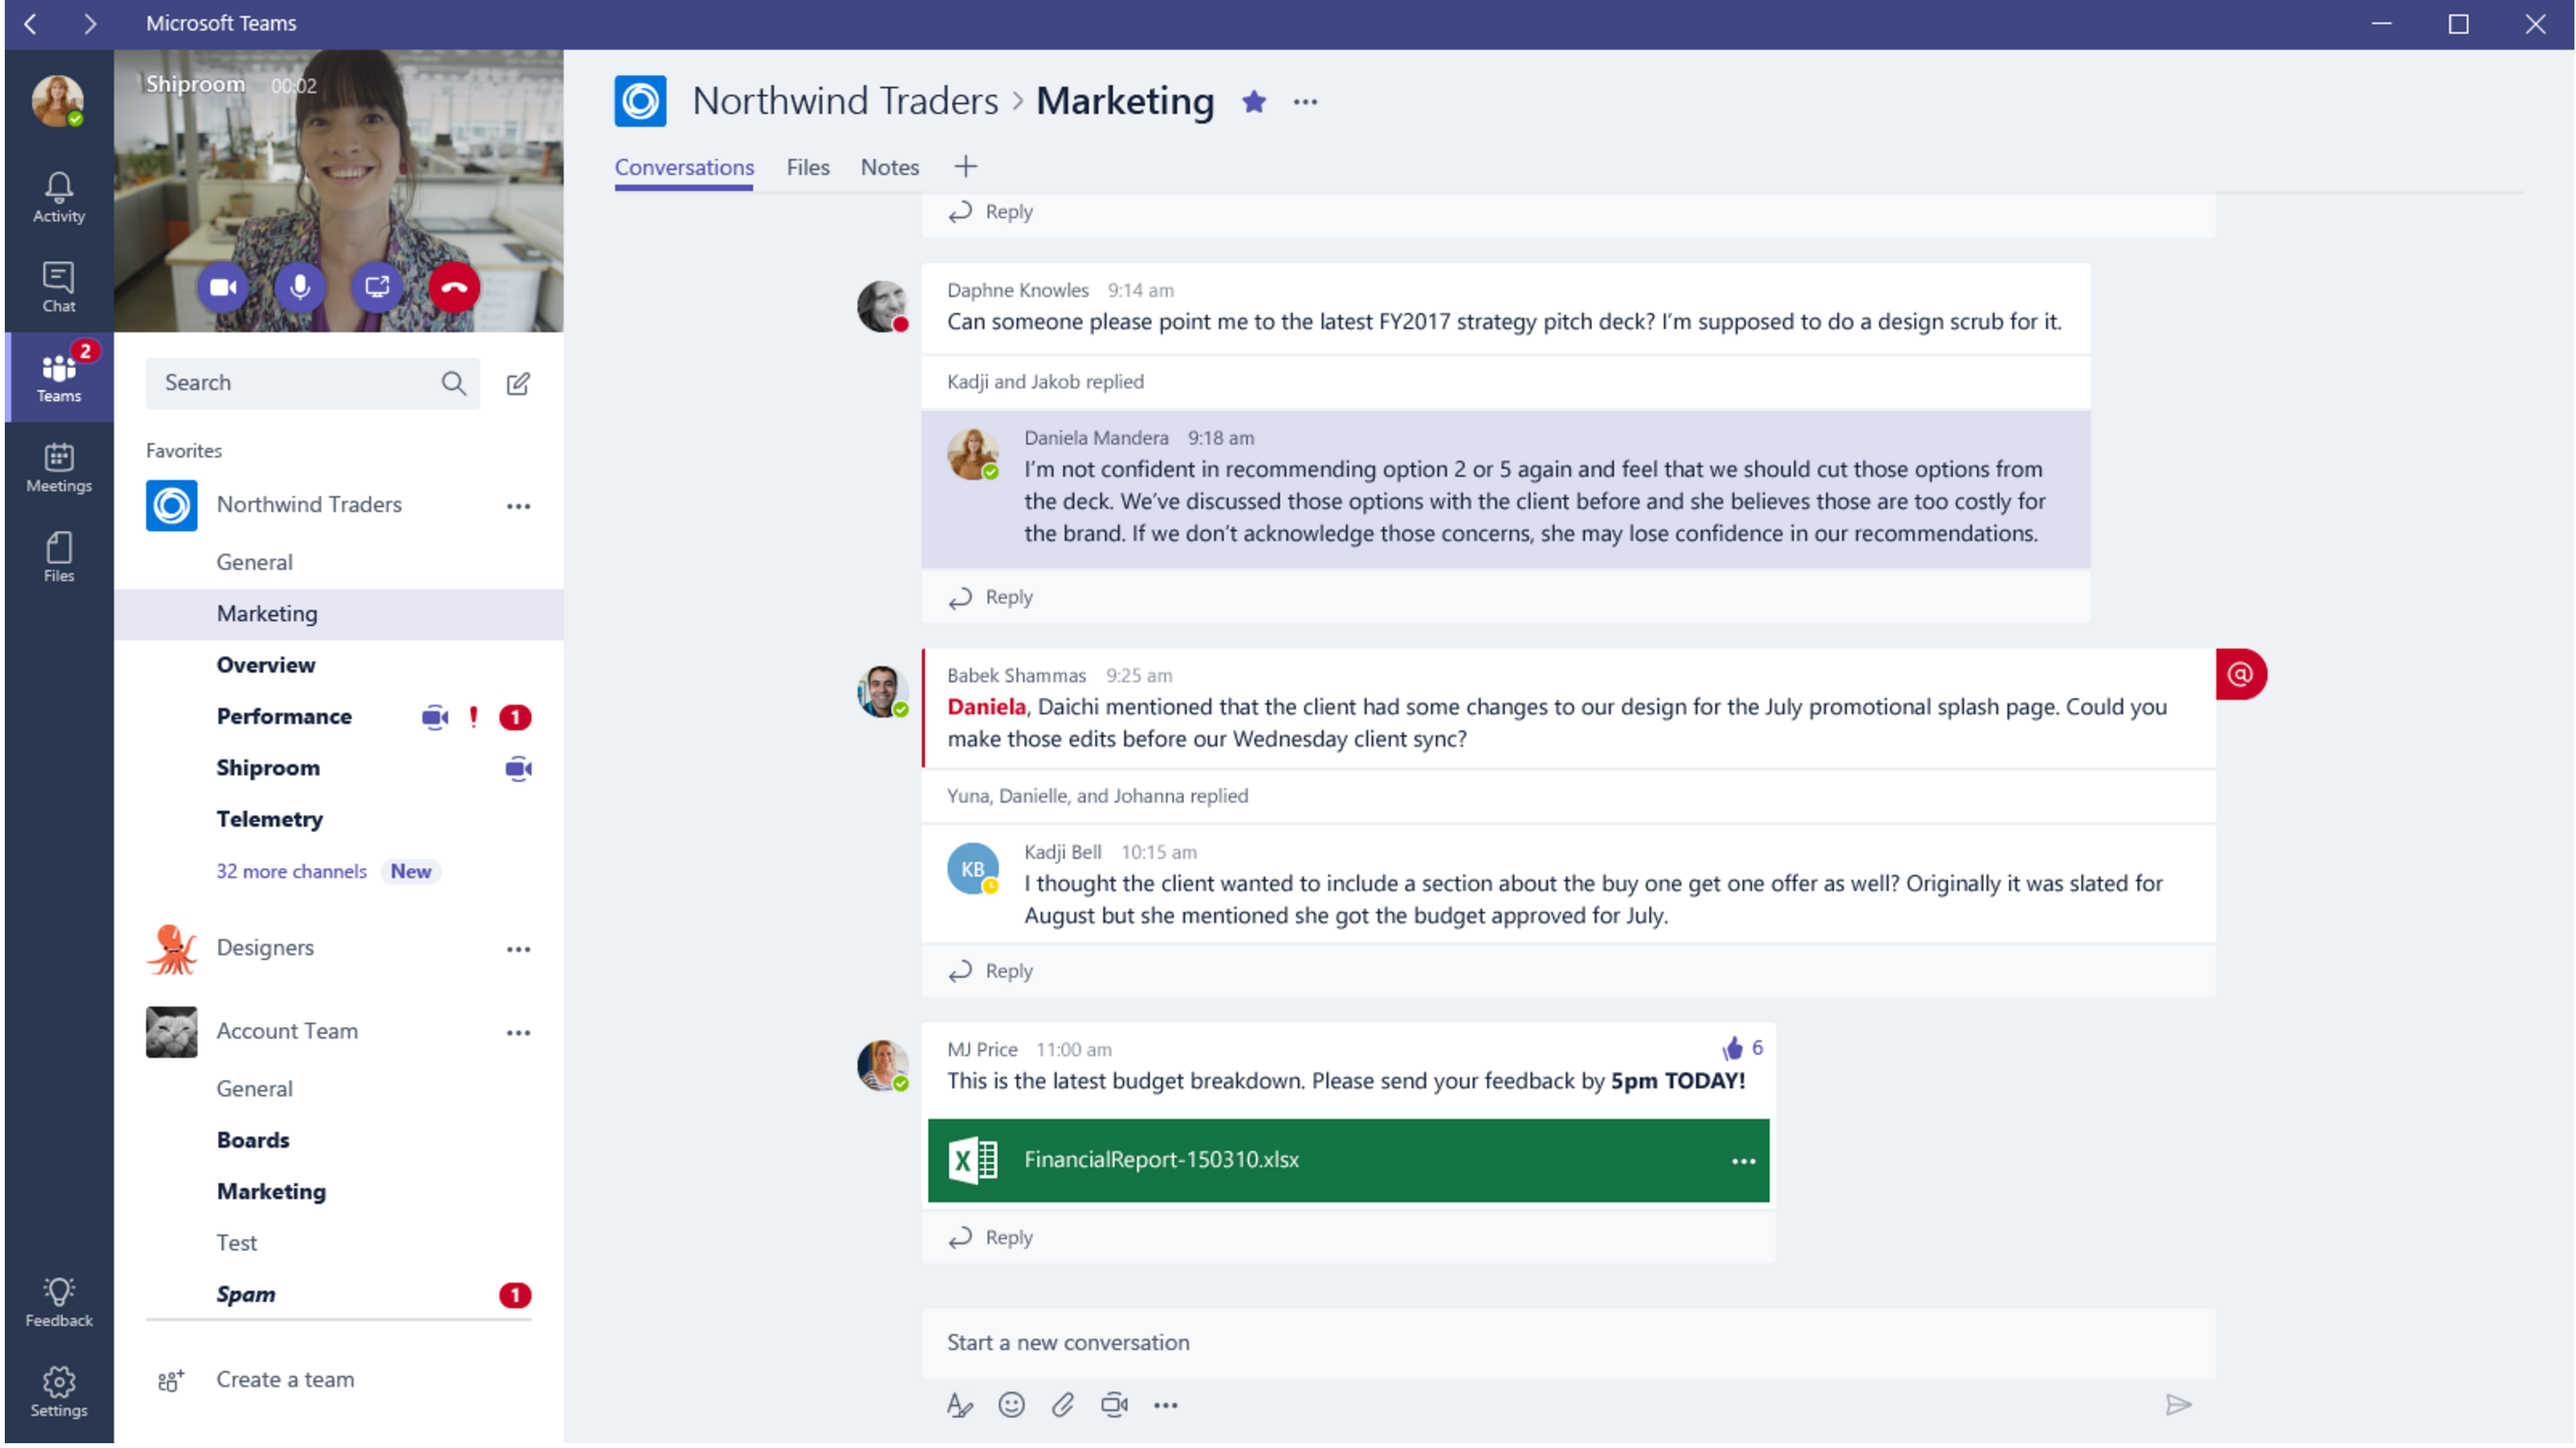Toggle favorite star for Marketing channel

pos(1254,101)
